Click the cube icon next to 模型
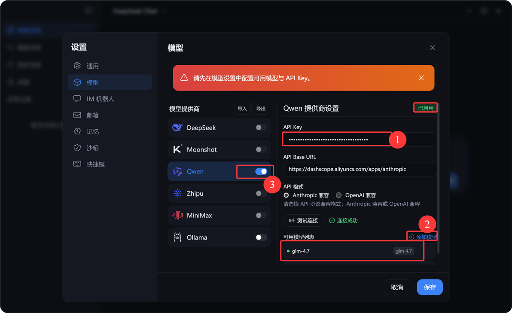The image size is (512, 313). tap(77, 82)
